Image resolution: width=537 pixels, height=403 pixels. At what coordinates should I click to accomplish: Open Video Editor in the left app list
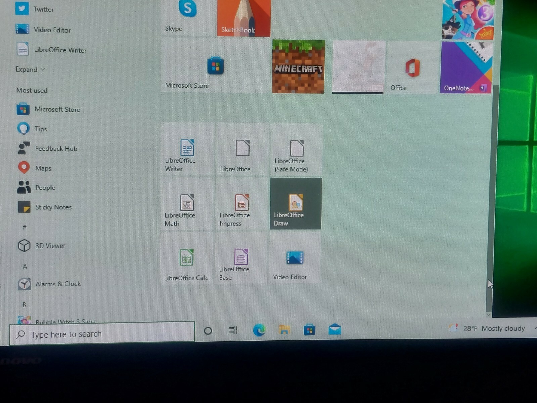(x=44, y=30)
